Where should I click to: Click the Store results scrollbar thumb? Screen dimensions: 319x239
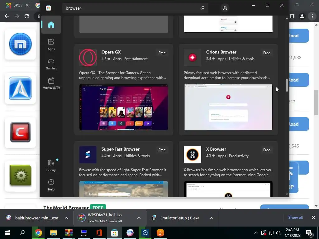pos(287,85)
